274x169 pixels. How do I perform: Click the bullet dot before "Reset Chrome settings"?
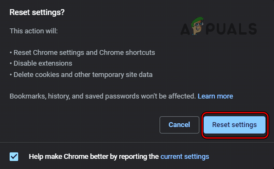pos(11,53)
